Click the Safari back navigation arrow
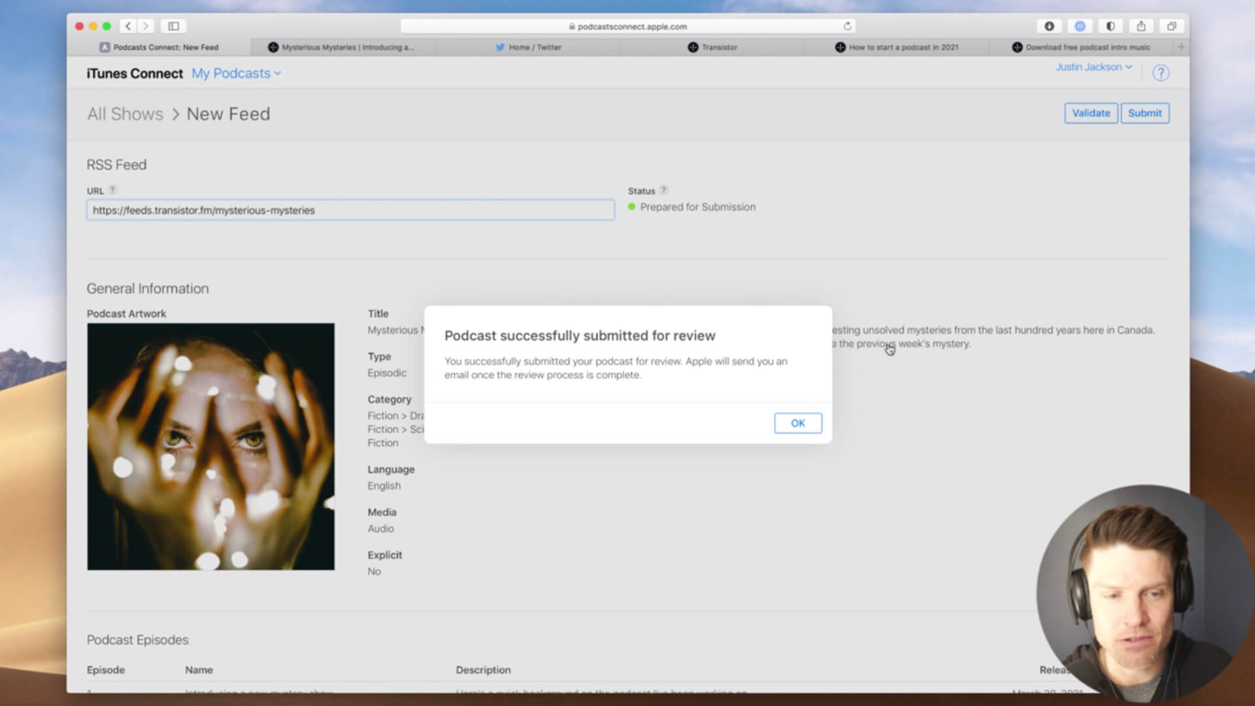 tap(128, 26)
